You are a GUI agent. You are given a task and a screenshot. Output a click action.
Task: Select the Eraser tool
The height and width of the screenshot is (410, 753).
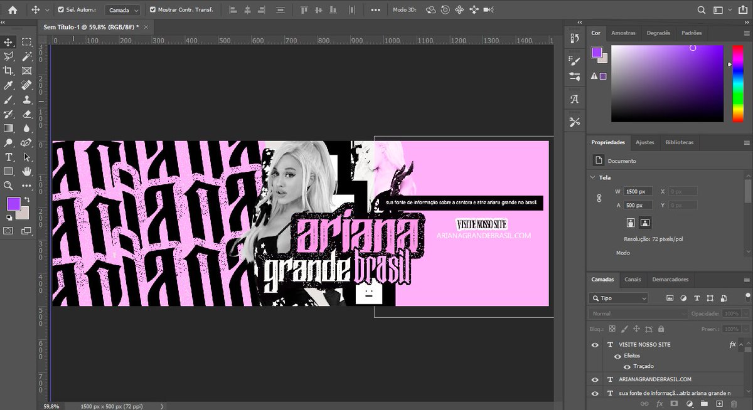pyautogui.click(x=27, y=114)
